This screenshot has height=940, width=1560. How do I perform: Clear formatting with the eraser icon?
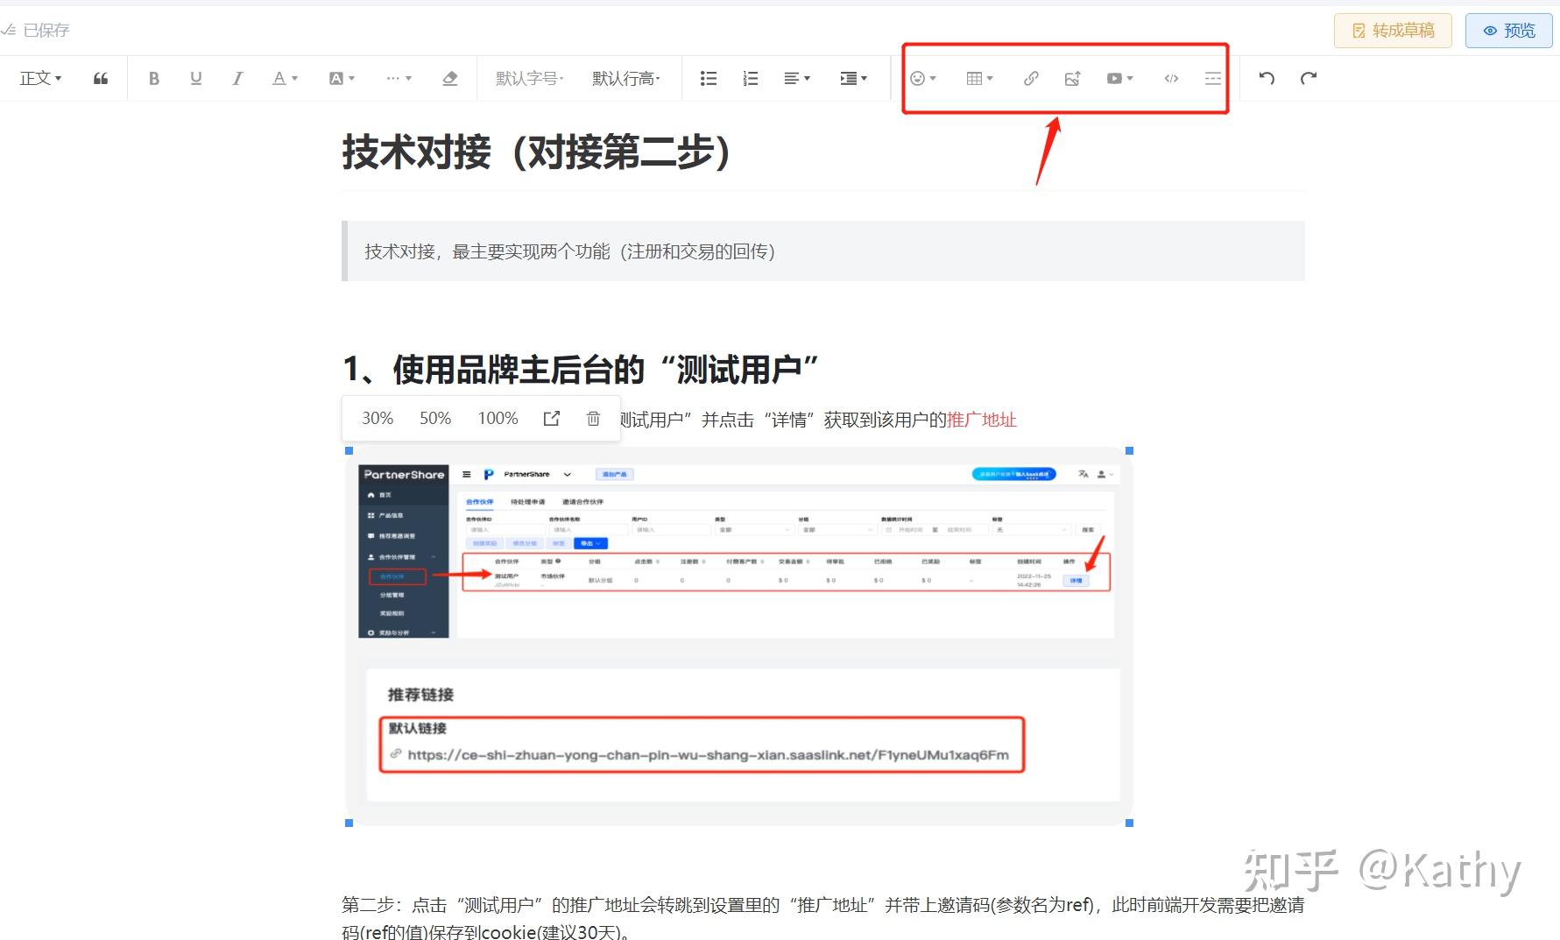[x=450, y=79]
